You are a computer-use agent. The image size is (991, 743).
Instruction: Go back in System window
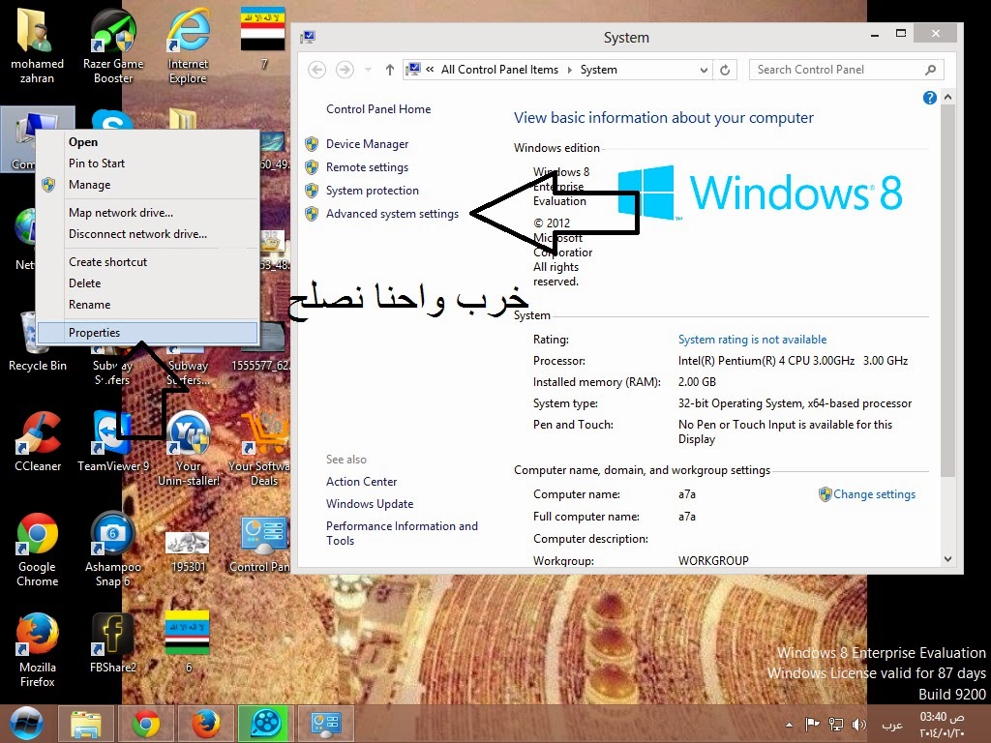point(317,70)
